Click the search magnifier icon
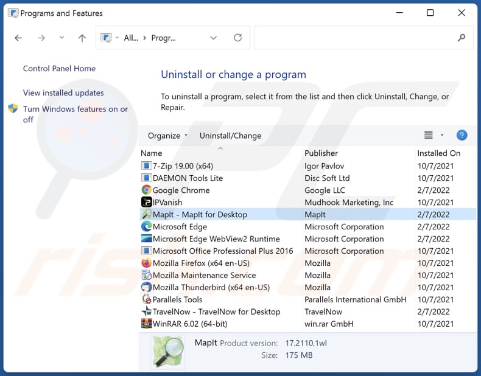Image resolution: width=481 pixels, height=376 pixels. pyautogui.click(x=462, y=38)
